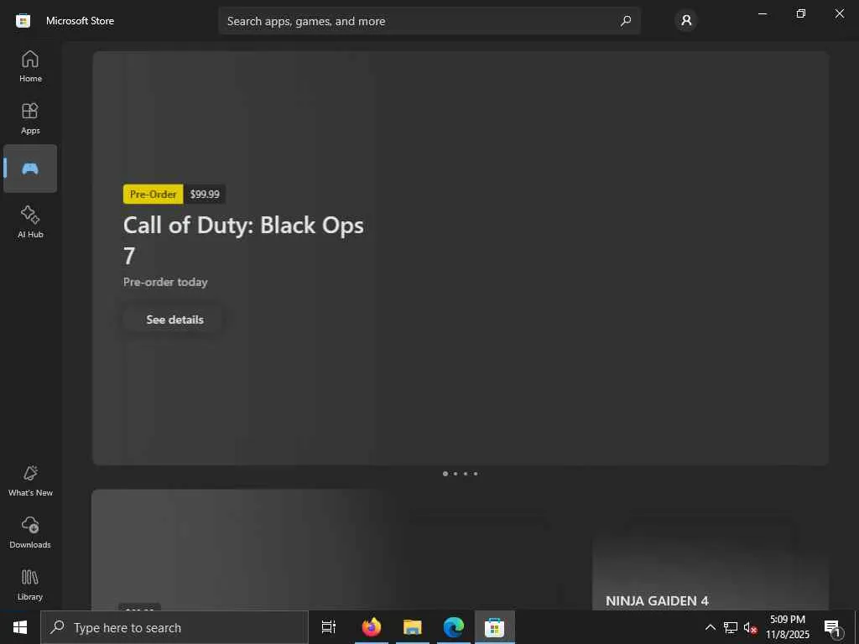Open What's New in the sidebar
This screenshot has width=859, height=644.
tap(30, 480)
